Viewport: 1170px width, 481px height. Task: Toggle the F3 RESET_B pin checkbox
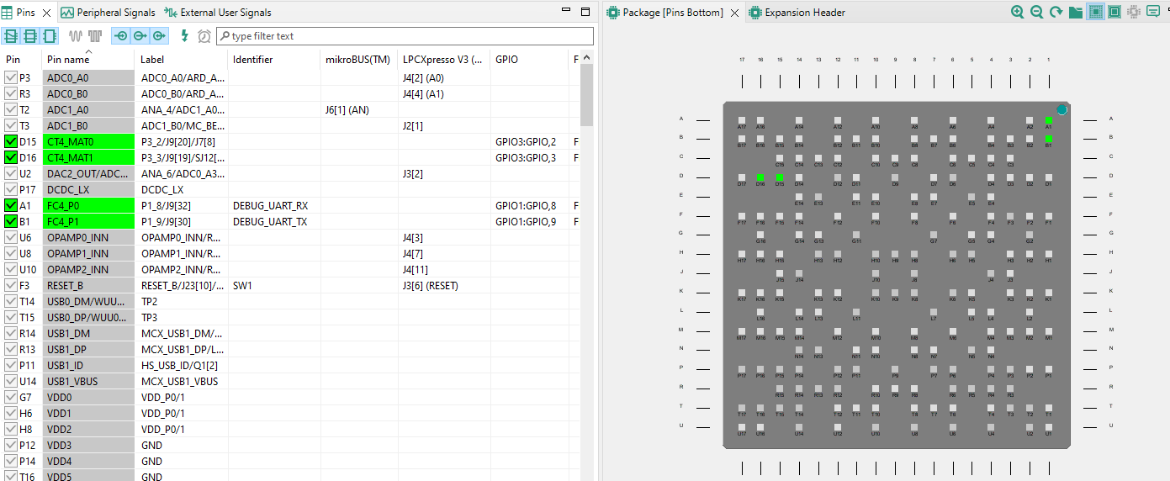click(11, 286)
